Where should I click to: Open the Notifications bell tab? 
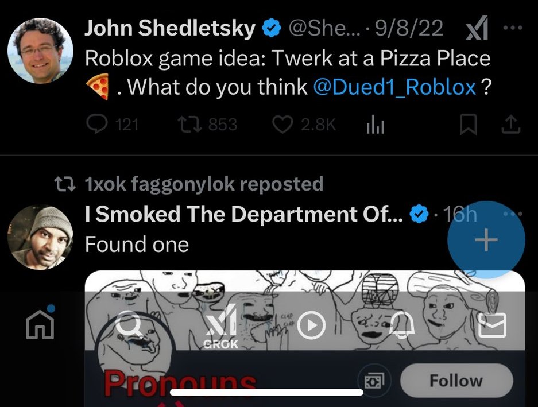pos(402,325)
